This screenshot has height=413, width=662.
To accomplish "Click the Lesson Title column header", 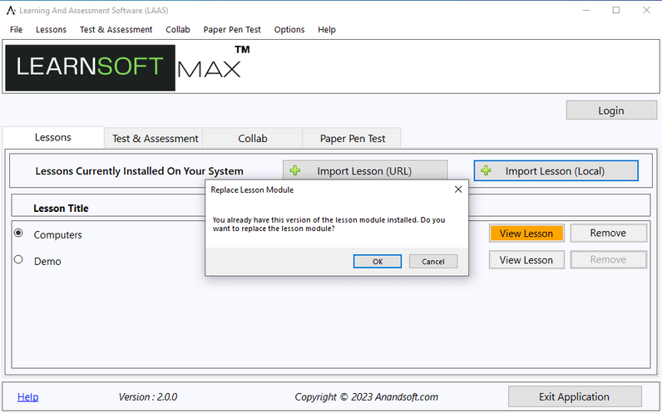I will click(x=62, y=209).
